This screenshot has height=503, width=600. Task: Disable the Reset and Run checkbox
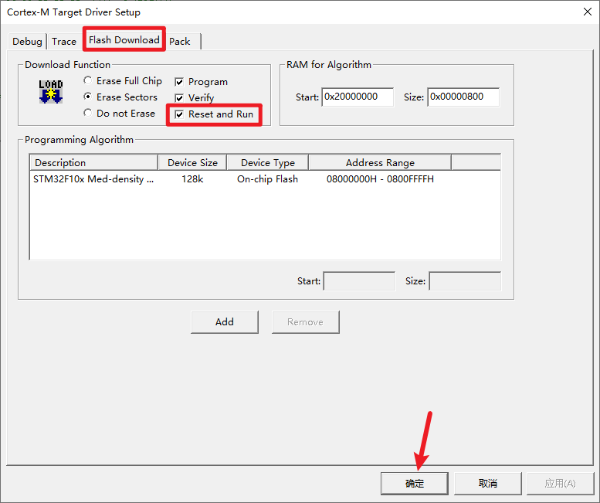pos(179,114)
